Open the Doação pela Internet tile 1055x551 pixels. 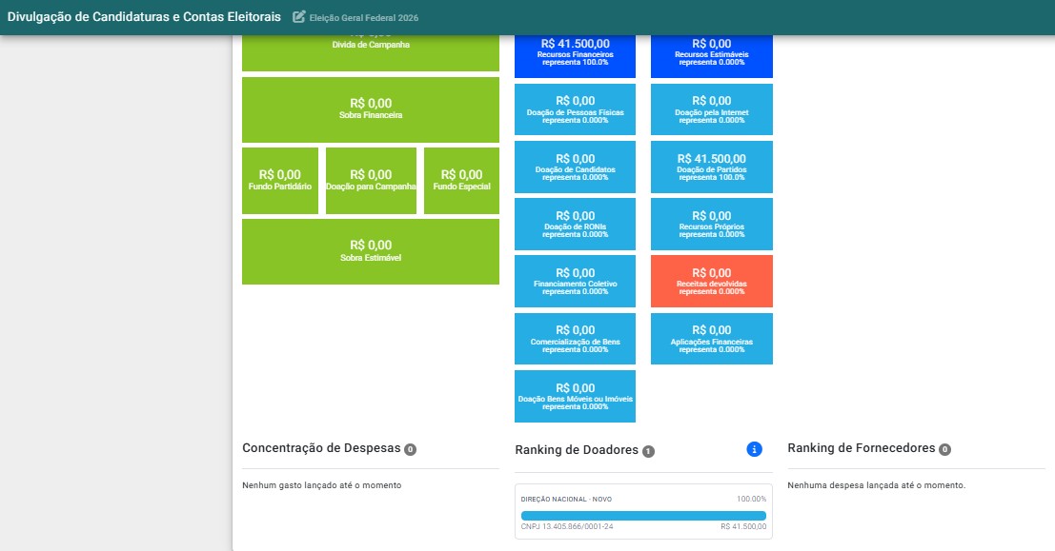tap(712, 108)
